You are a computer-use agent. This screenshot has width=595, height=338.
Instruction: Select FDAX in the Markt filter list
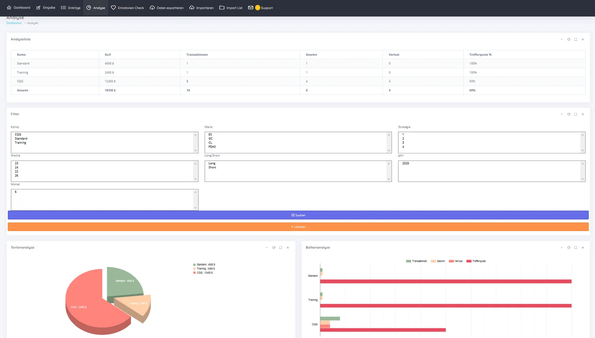click(212, 147)
